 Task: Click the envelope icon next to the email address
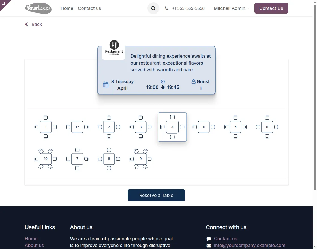[209, 245]
